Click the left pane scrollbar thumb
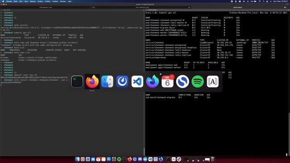 [144, 152]
